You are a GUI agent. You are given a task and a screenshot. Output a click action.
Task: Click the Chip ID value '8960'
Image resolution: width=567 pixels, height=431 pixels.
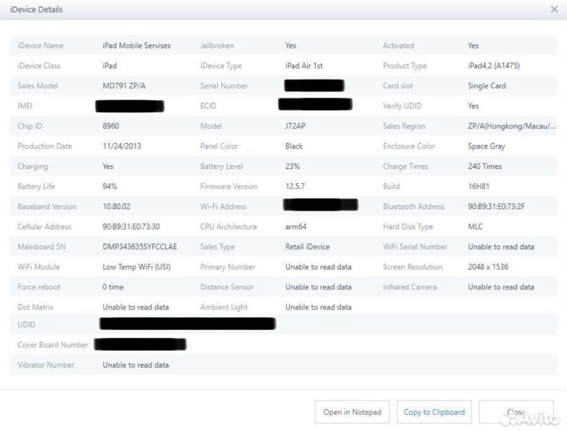click(110, 126)
